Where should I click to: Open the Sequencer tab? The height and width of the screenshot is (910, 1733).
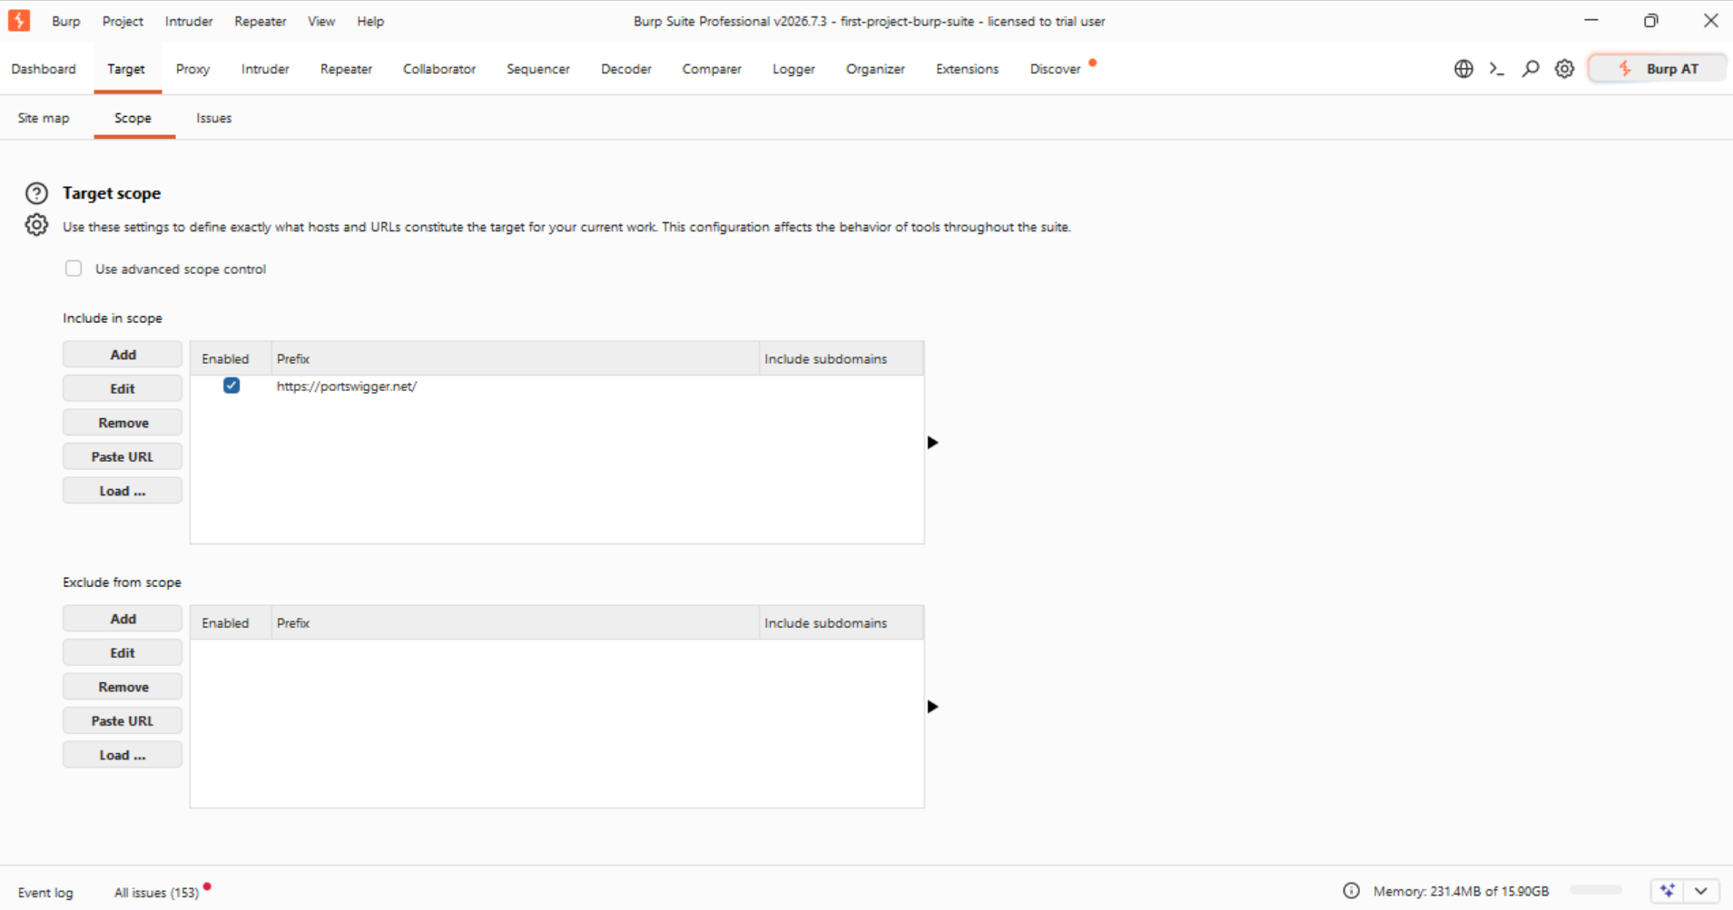pyautogui.click(x=538, y=69)
